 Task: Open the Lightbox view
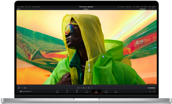point(152,7)
